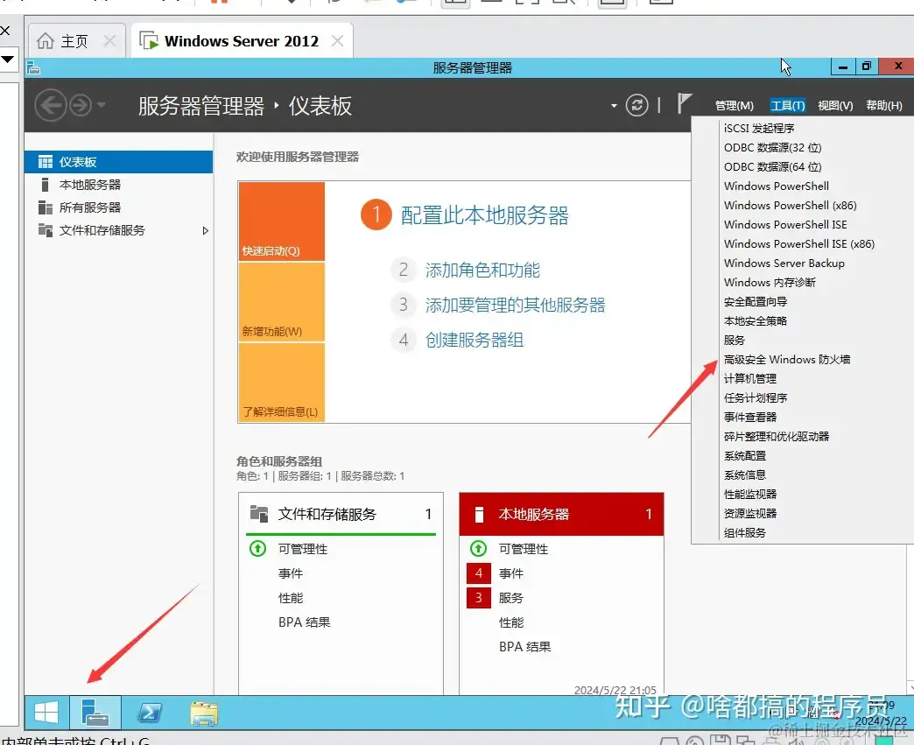Open the notifications flag icon
This screenshot has height=745, width=914.
685,104
